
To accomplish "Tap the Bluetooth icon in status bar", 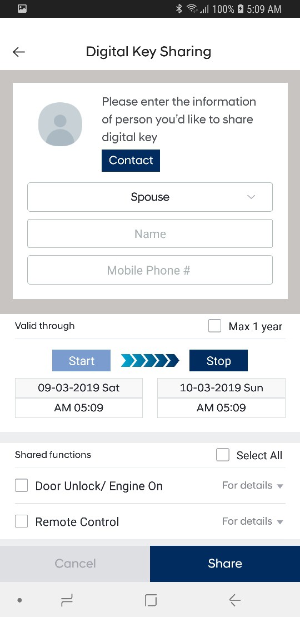I will pyautogui.click(x=179, y=9).
